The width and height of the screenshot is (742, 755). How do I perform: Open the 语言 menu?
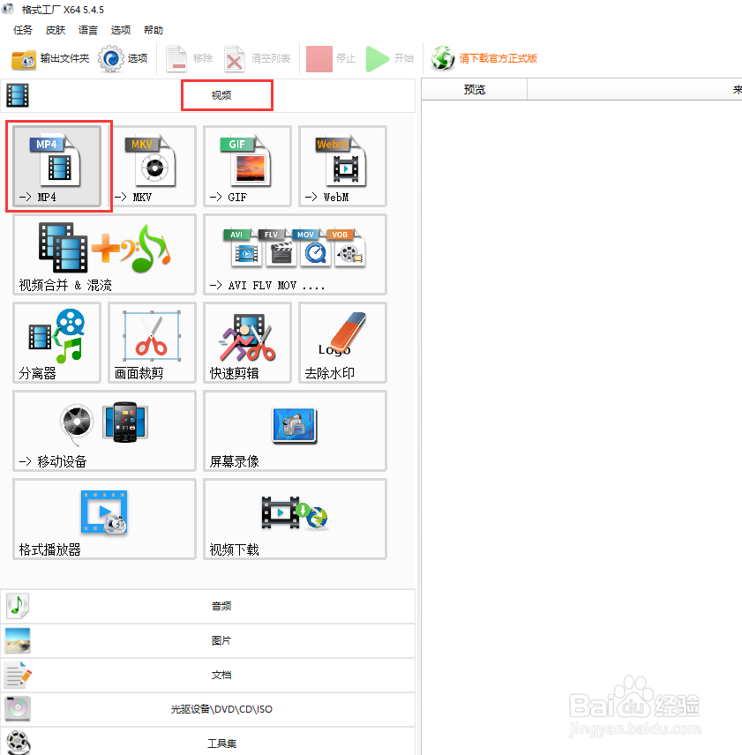(x=88, y=30)
